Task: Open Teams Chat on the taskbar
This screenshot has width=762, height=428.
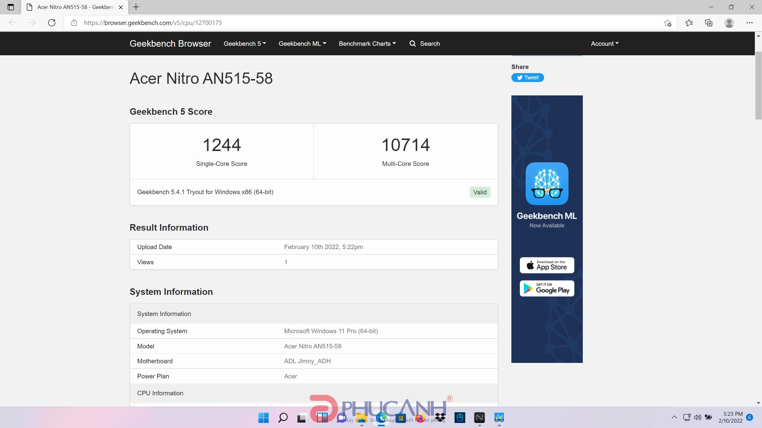Action: [x=341, y=418]
